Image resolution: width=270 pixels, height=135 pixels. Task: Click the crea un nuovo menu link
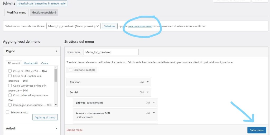click(140, 26)
